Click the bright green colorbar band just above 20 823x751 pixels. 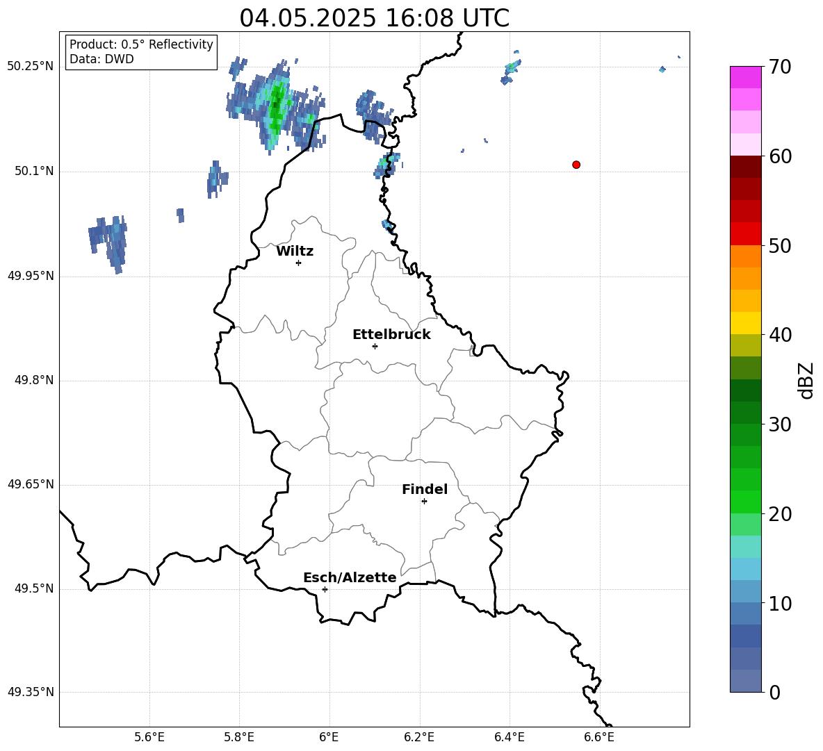tap(746, 502)
